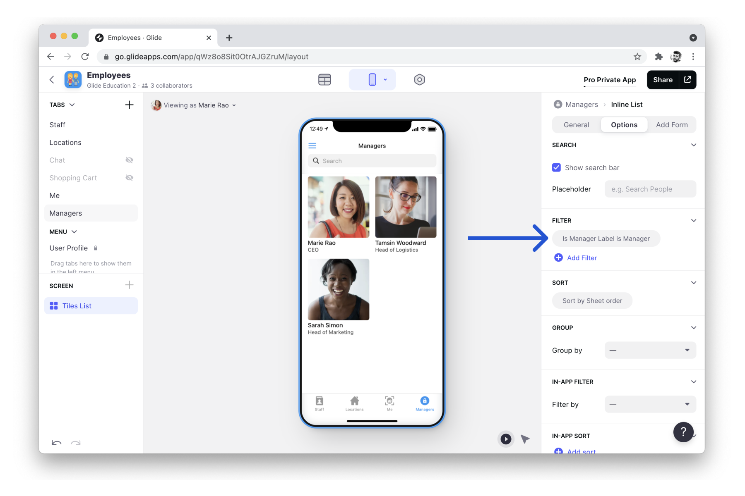Viewport: 745px width, 496px height.
Task: Click the Share button
Action: tap(663, 80)
